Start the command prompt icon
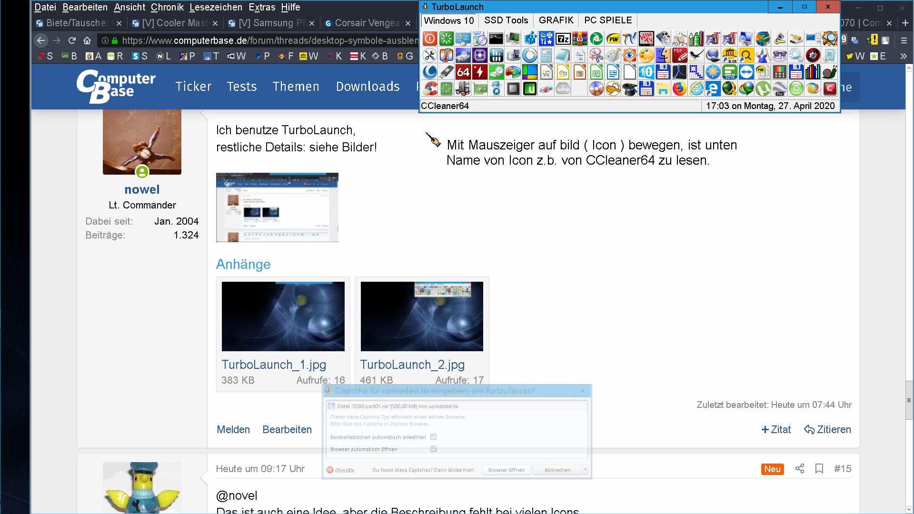The image size is (914, 514). pos(496,39)
